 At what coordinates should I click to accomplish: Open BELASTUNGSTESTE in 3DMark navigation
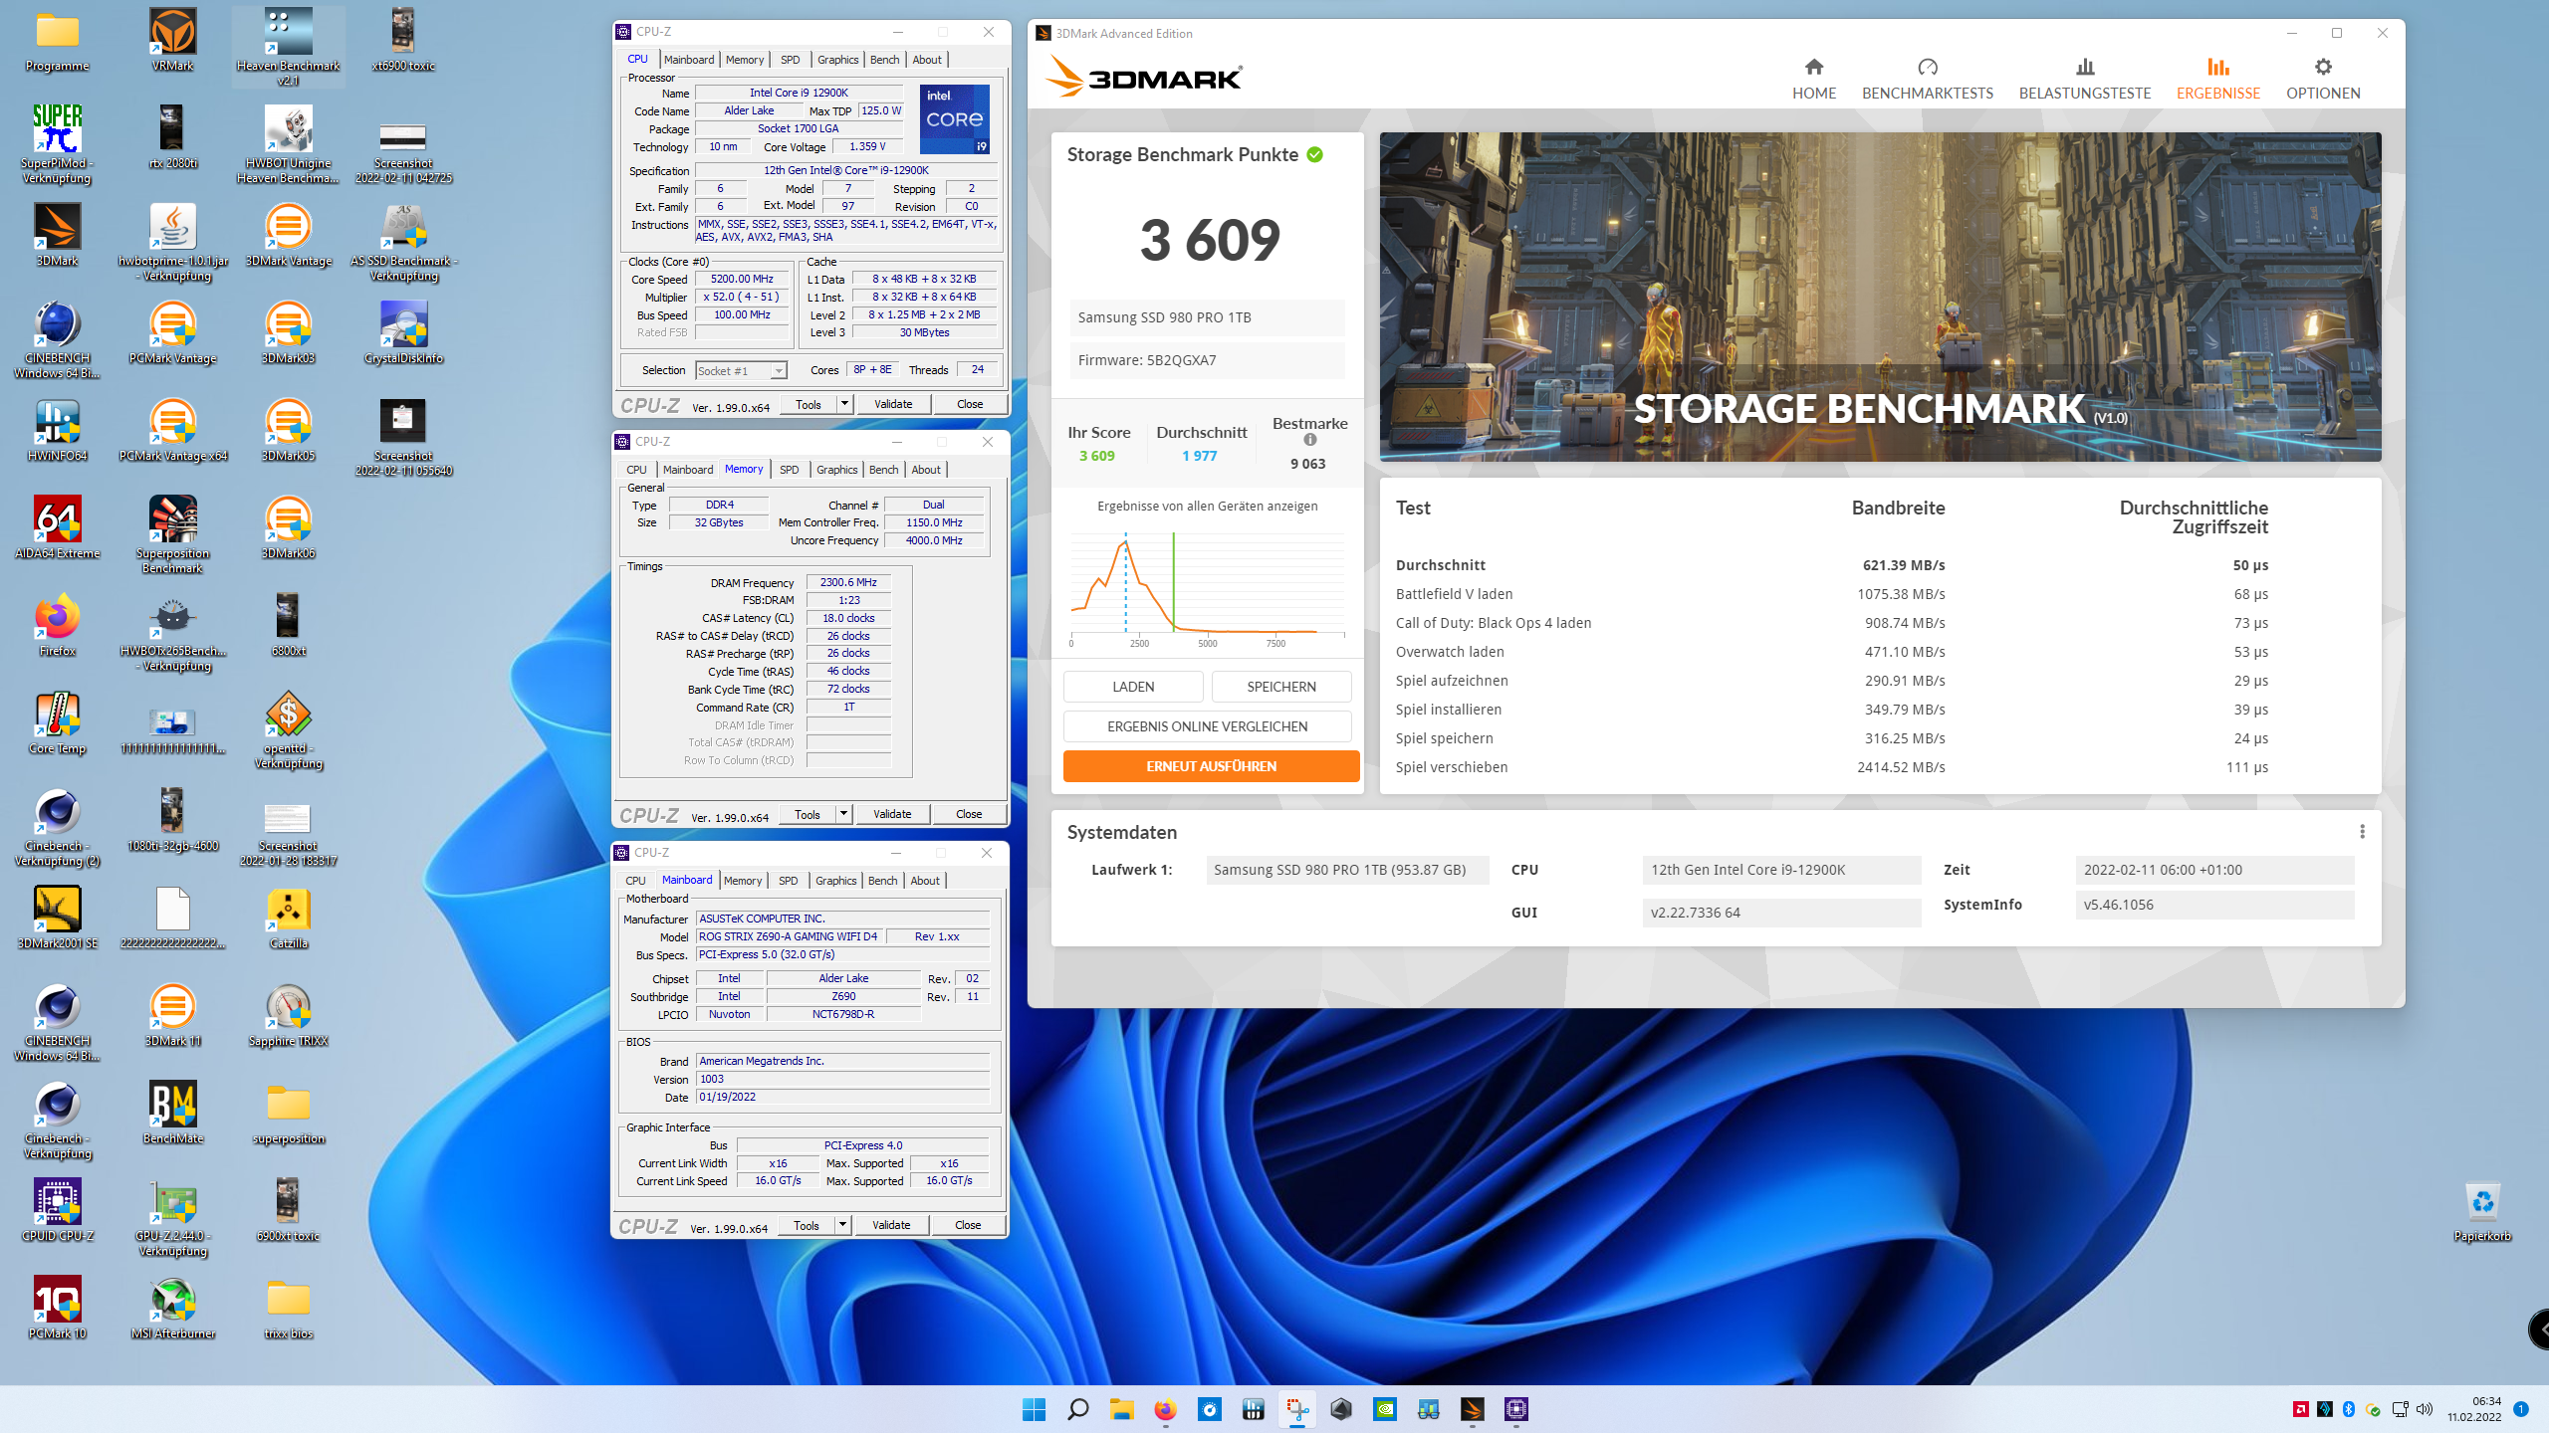click(2084, 79)
